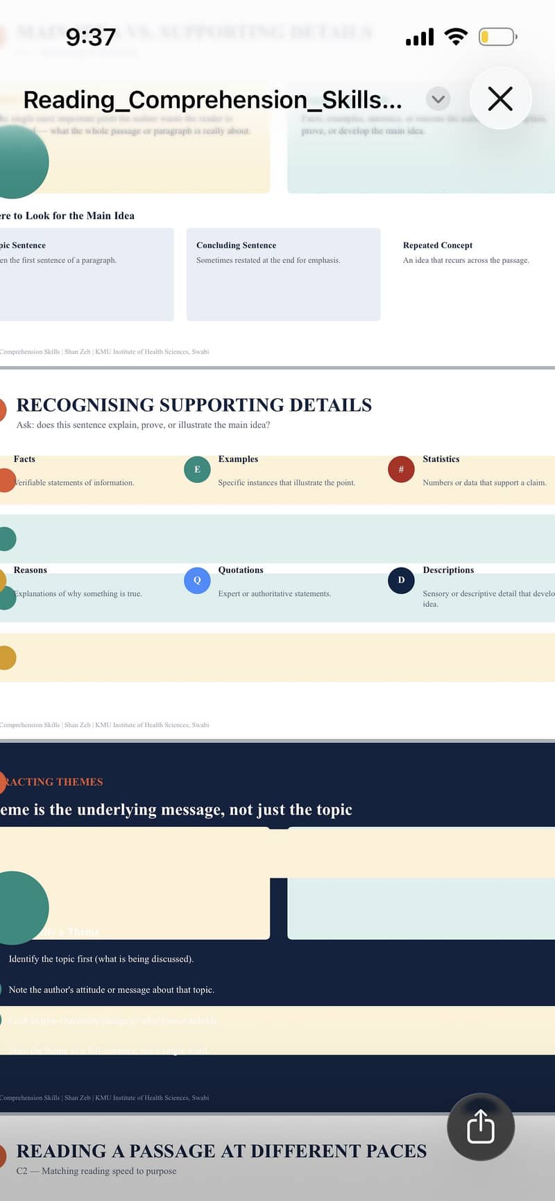Click "Expert or authoritative statements."
Image resolution: width=555 pixels, height=1201 pixels.
pos(275,594)
